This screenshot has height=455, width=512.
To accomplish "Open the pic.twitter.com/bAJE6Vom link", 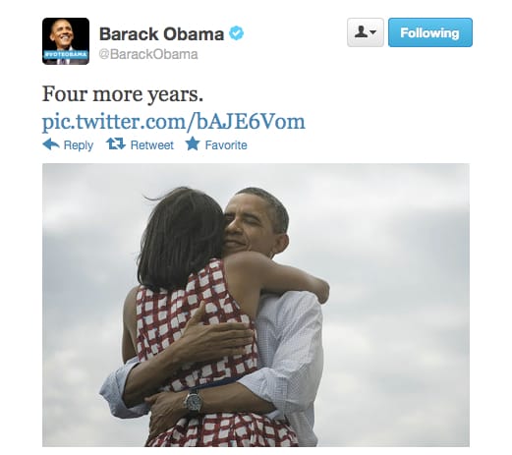I will coord(174,122).
